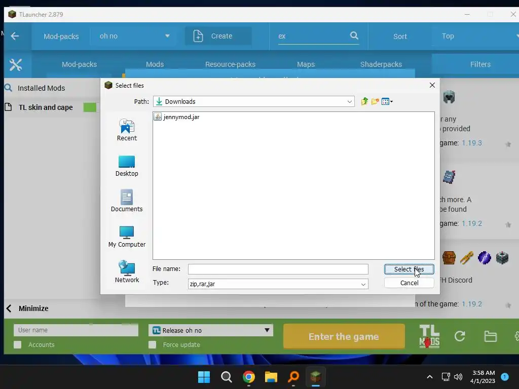The height and width of the screenshot is (389, 519).
Task: Select TL skin and cape entry
Action: tap(46, 107)
